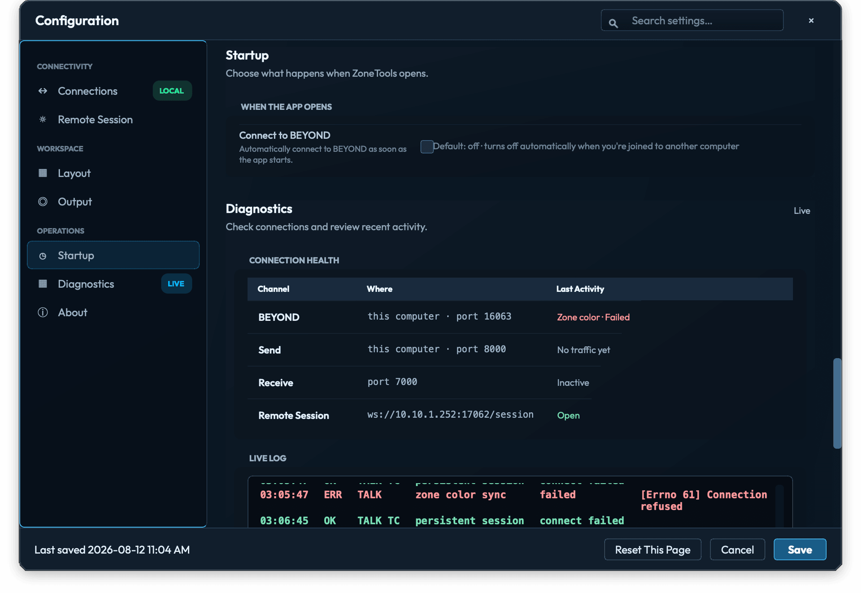The image size is (861, 593).
Task: Select the BEYOND channel row label
Action: pos(278,317)
